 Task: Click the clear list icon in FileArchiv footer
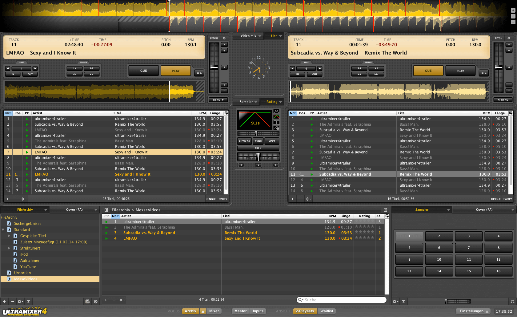click(96, 302)
